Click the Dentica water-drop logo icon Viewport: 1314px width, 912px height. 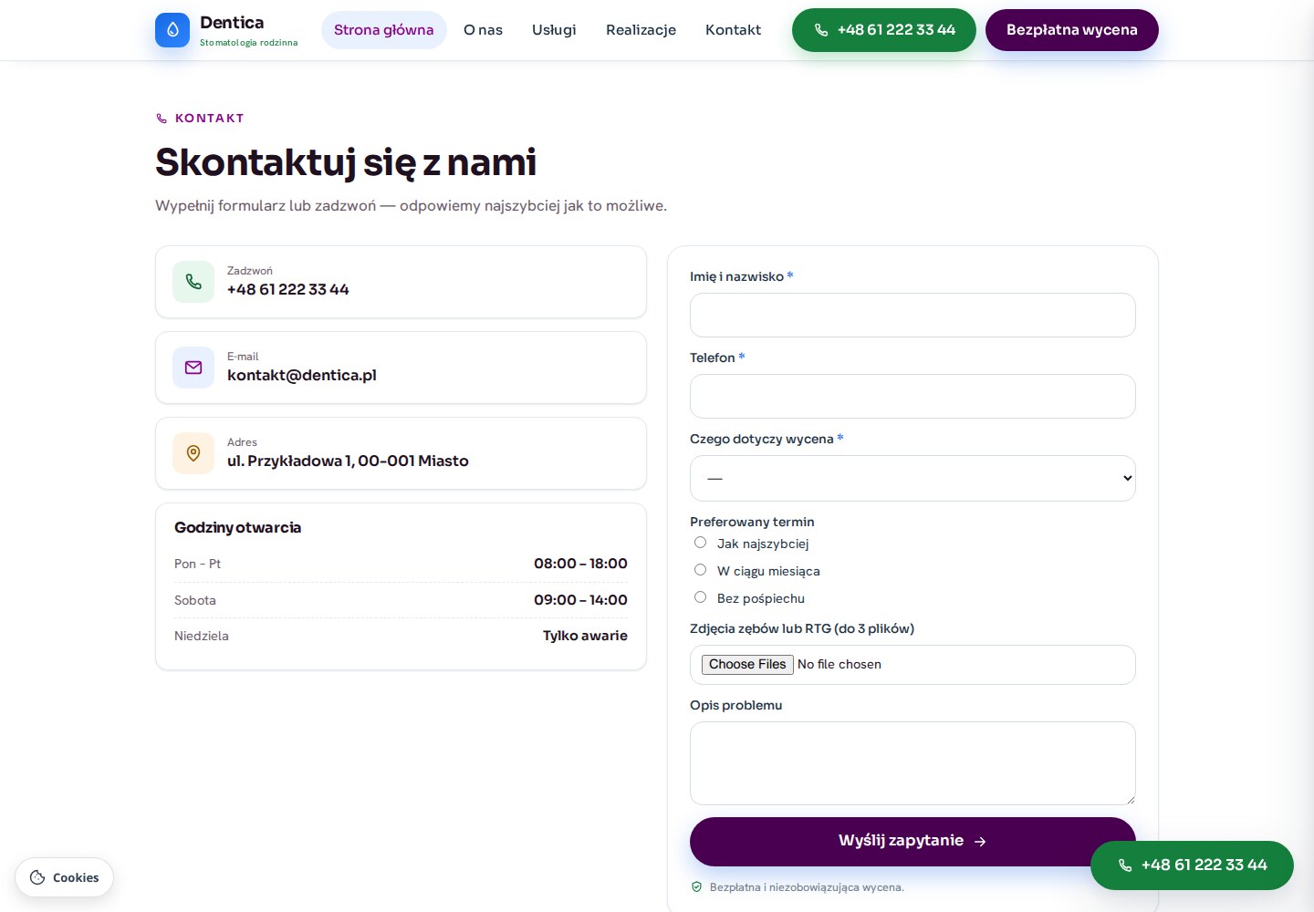[x=172, y=30]
